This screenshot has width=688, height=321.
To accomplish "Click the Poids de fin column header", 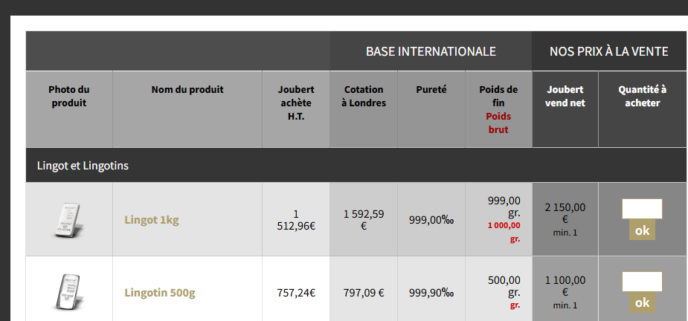I will pyautogui.click(x=498, y=96).
